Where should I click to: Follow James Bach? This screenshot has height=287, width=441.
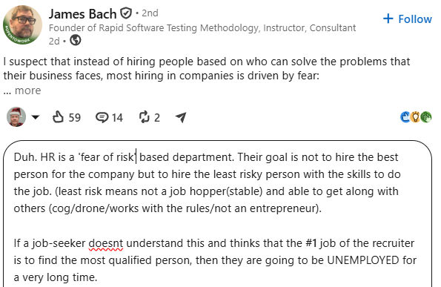tap(407, 19)
